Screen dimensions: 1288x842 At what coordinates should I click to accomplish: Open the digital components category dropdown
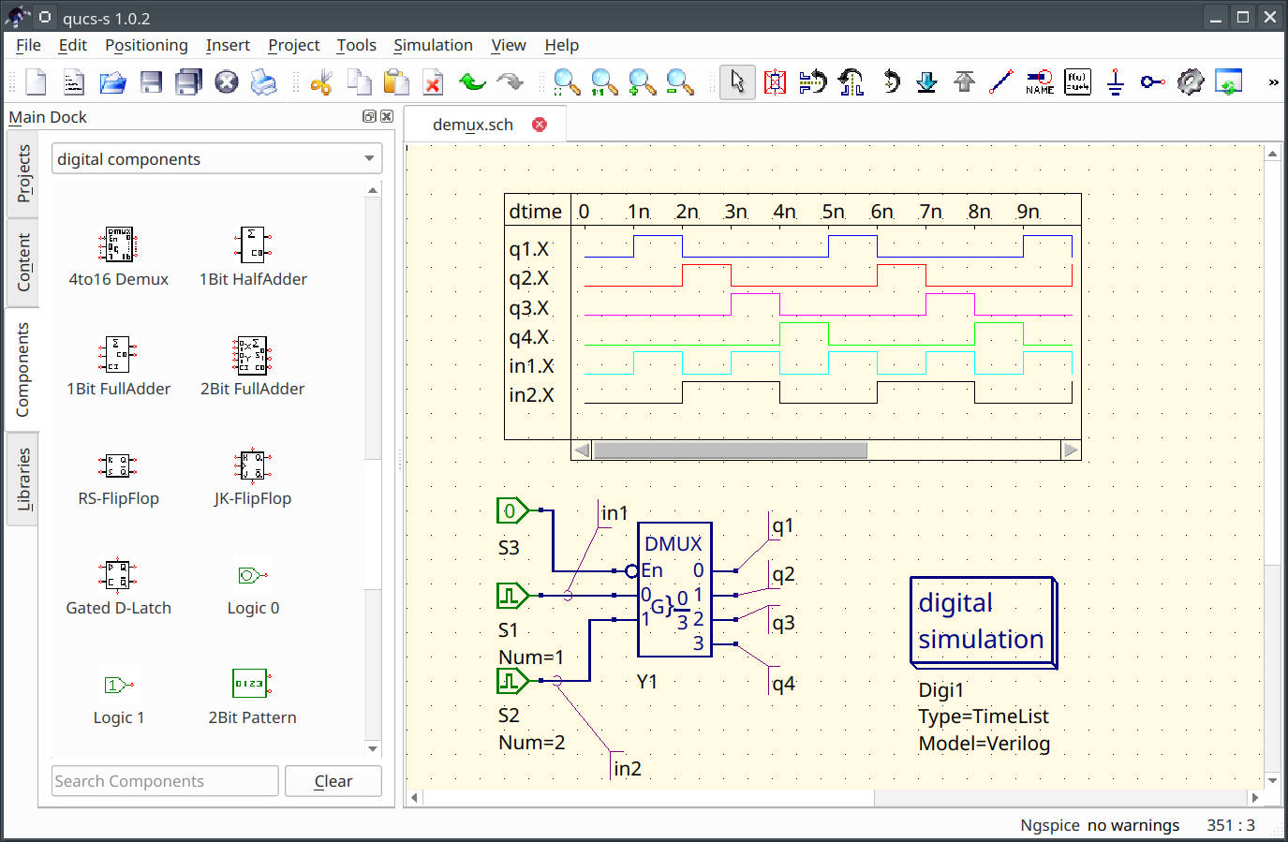point(216,159)
